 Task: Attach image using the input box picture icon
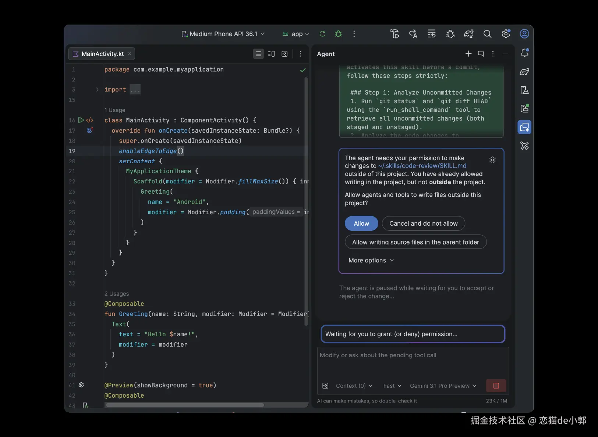tap(325, 386)
